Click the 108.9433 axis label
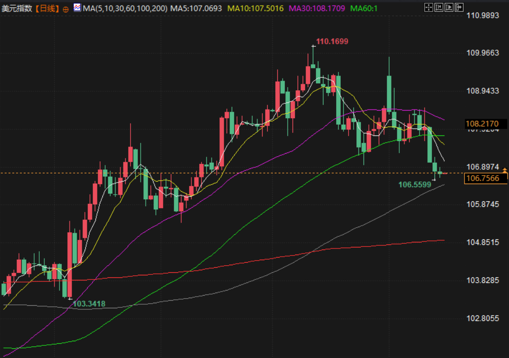Screen dimensions: 509x358 (x=483, y=91)
